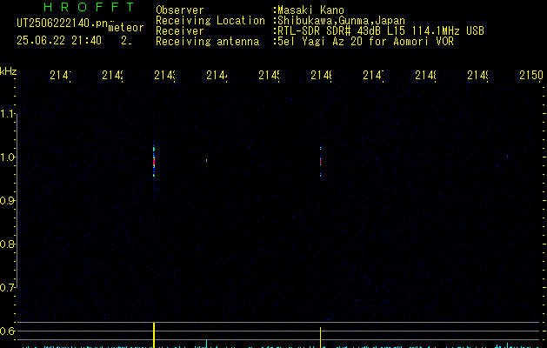547x348 pixels.
Task: Click the Observer label
Action: [x=180, y=10]
